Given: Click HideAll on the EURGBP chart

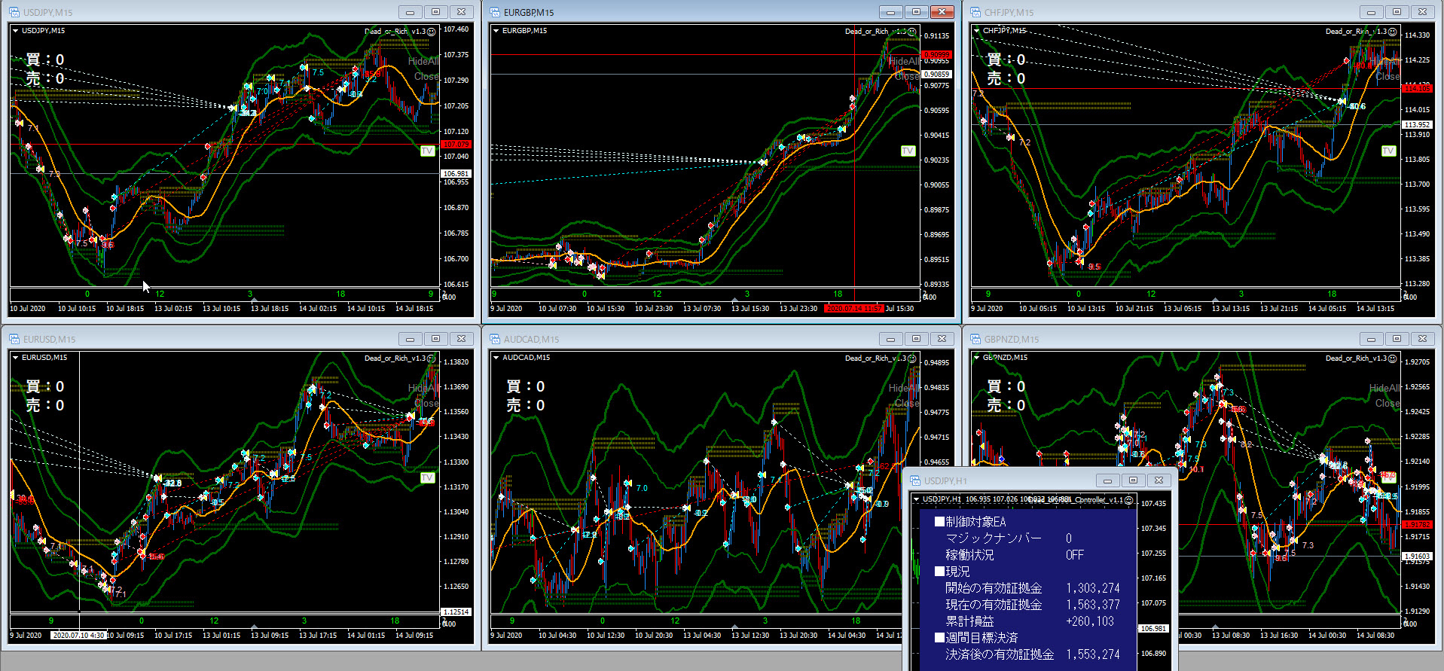Looking at the screenshot, I should pos(904,61).
